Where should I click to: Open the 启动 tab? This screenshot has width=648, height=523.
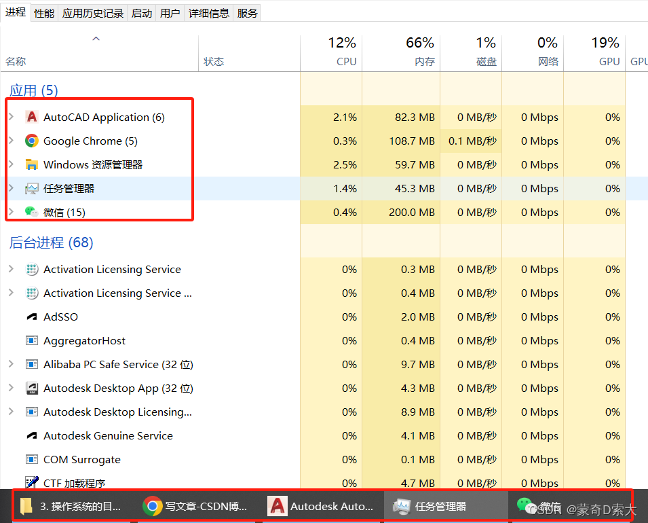(142, 13)
